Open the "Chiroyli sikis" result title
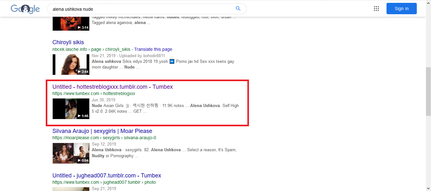 68,42
